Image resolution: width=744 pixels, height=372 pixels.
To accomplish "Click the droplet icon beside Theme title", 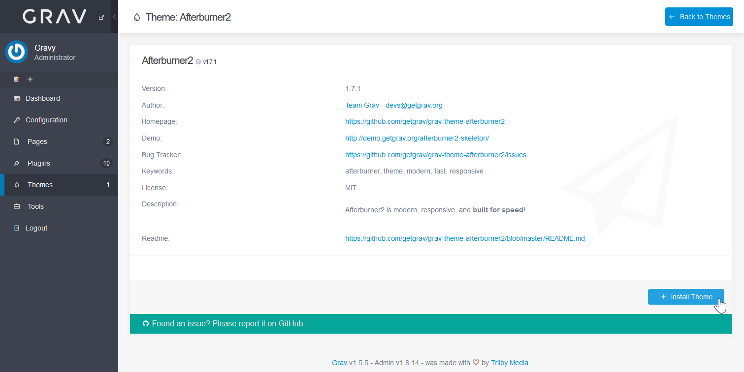I will [x=137, y=17].
